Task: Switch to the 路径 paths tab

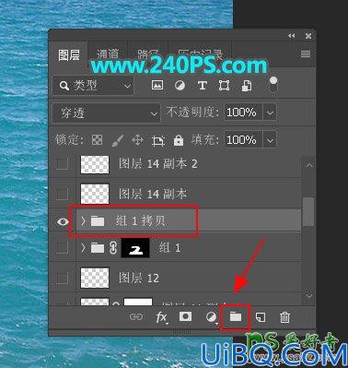Action: point(147,54)
